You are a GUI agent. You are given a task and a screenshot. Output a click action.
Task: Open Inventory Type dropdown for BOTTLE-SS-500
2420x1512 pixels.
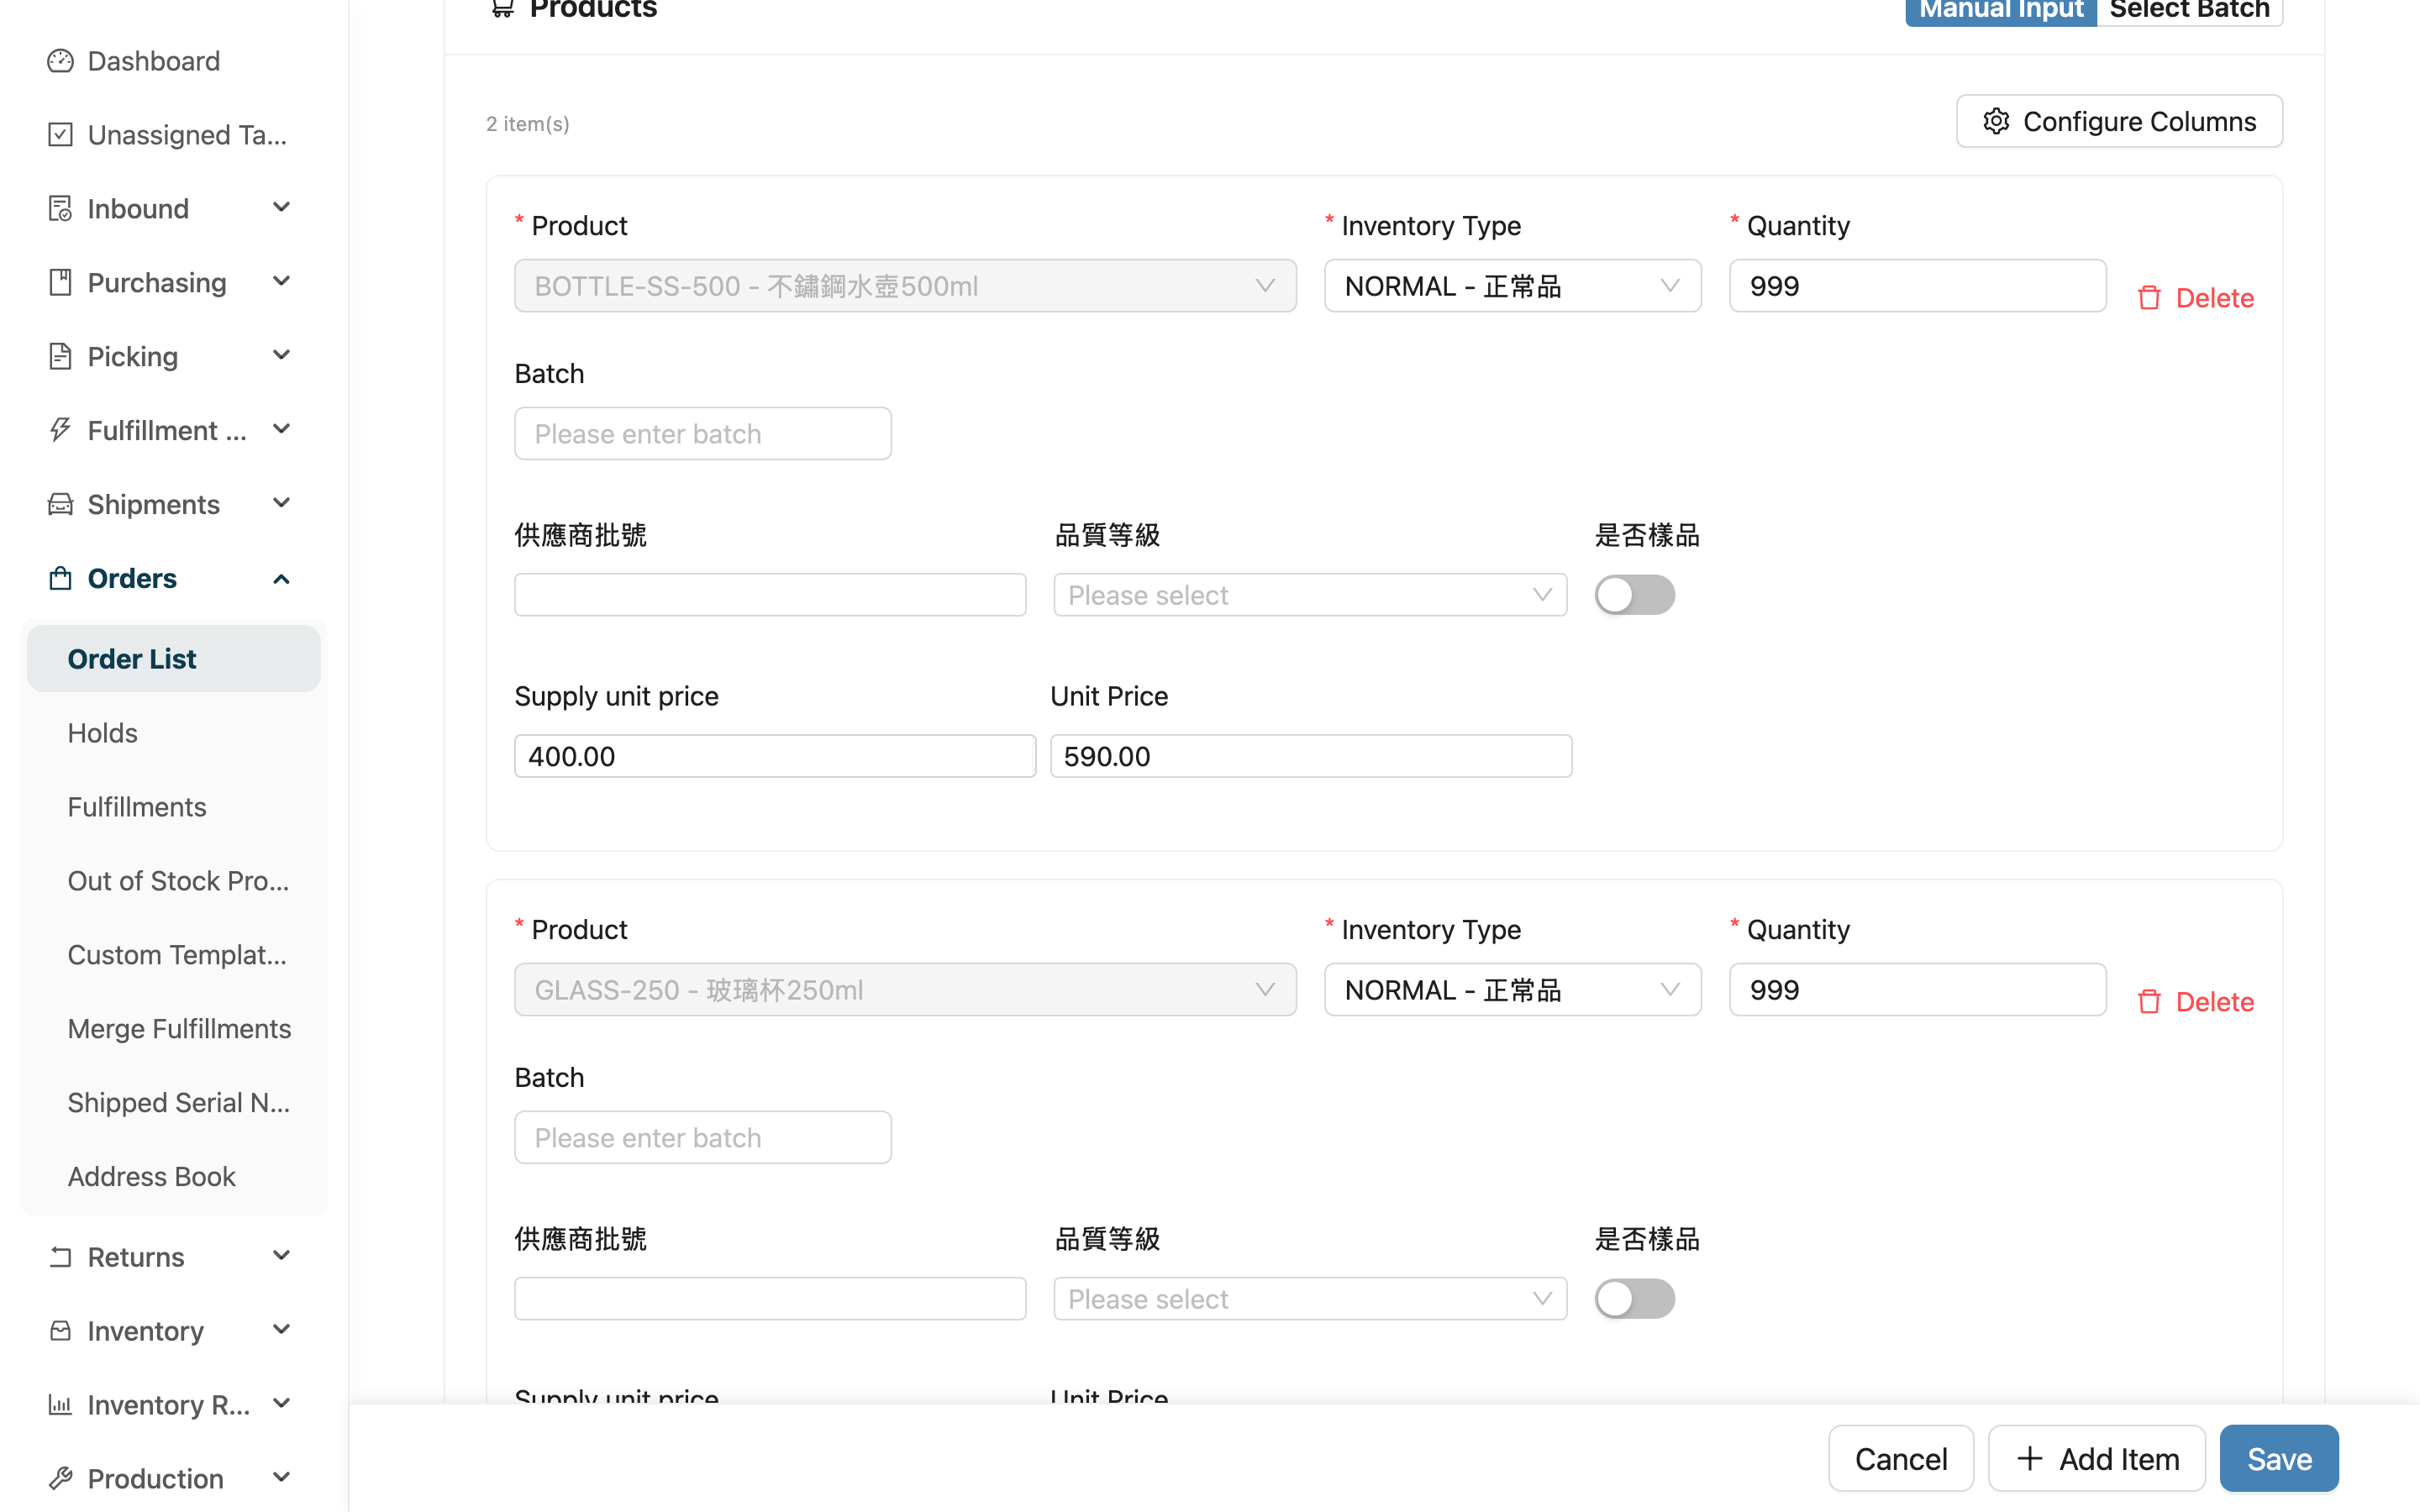pos(1512,286)
